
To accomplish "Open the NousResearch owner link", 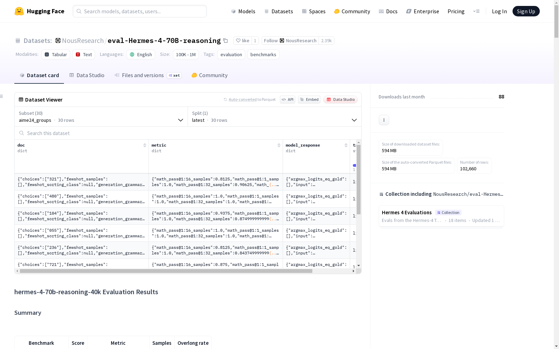I will [83, 40].
